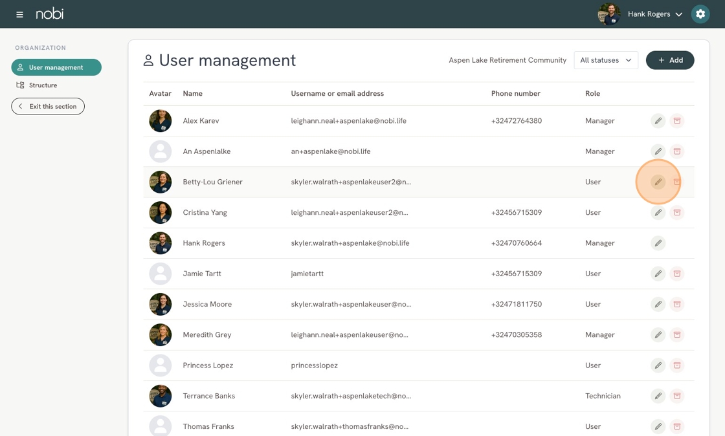Select User management in the sidebar
Screen dimensions: 725x436
(56, 67)
